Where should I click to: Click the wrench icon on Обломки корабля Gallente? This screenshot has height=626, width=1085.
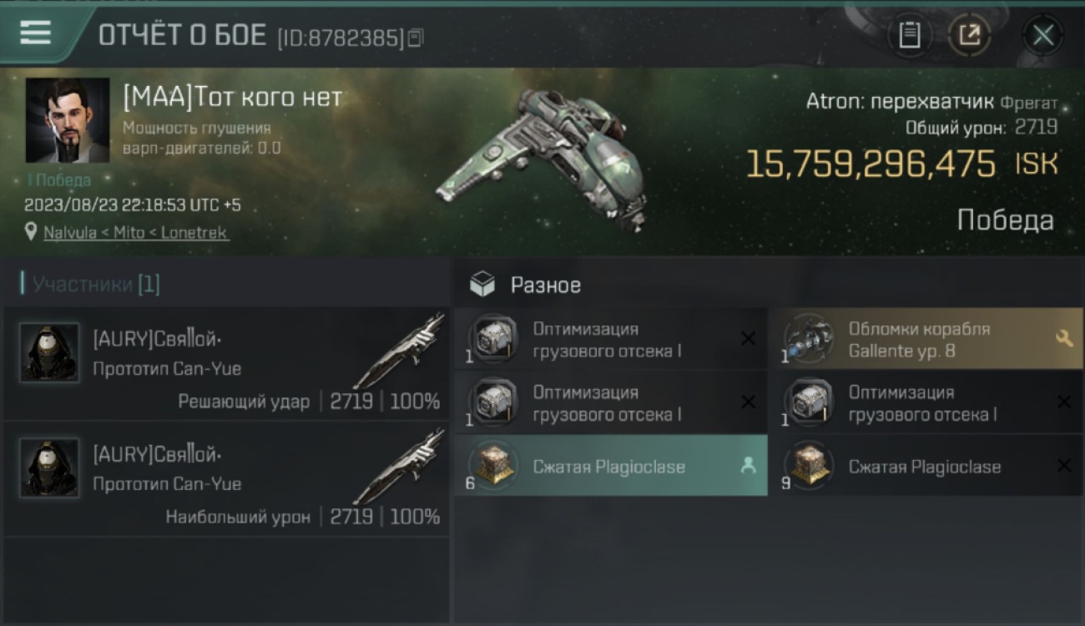tap(1064, 338)
